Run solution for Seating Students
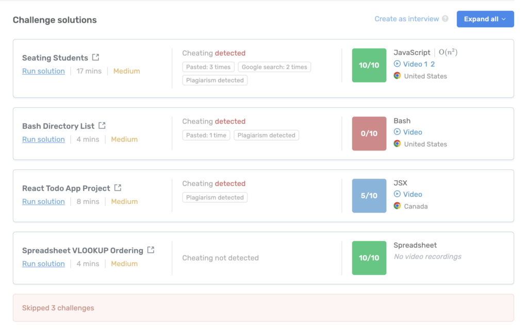This screenshot has width=528, height=330. [43, 71]
